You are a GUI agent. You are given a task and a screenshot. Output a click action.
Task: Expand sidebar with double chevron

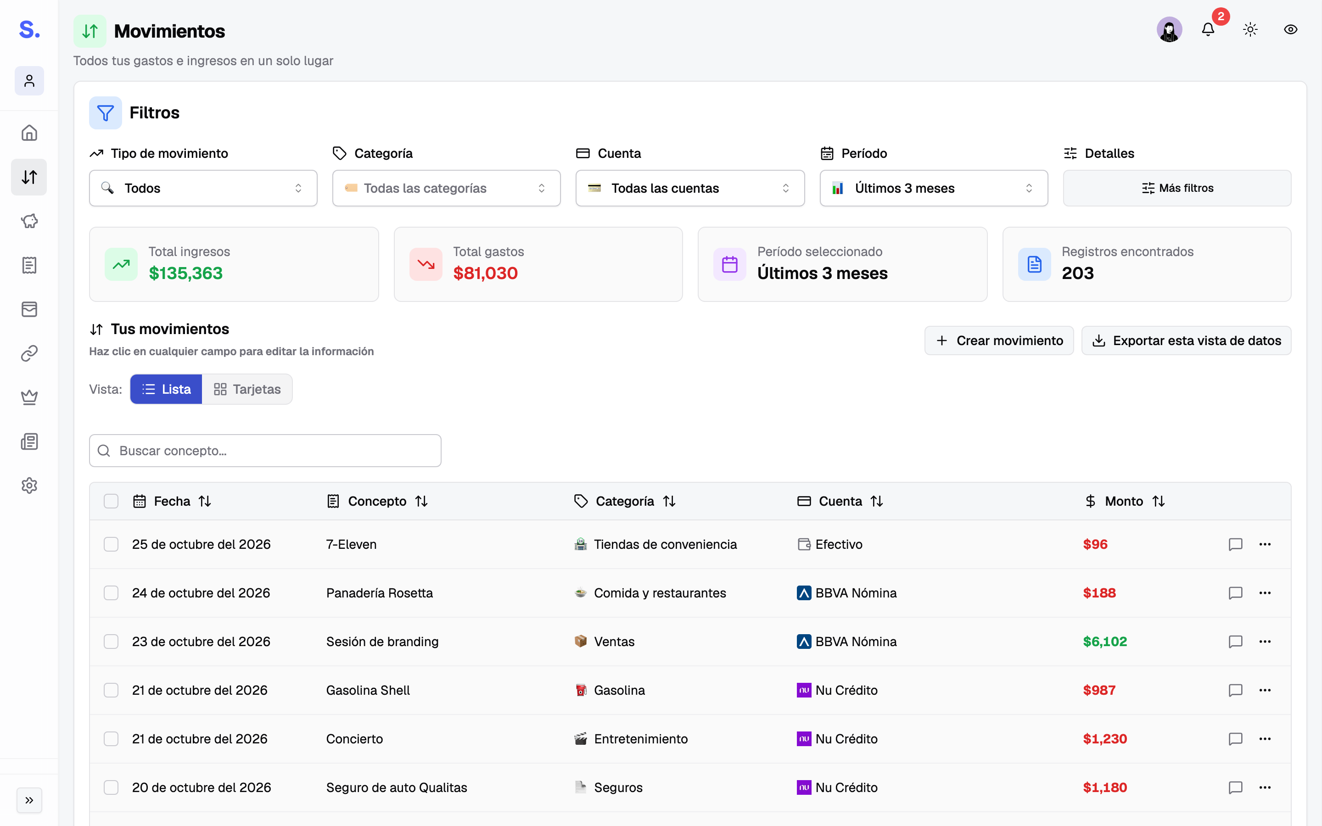point(29,800)
